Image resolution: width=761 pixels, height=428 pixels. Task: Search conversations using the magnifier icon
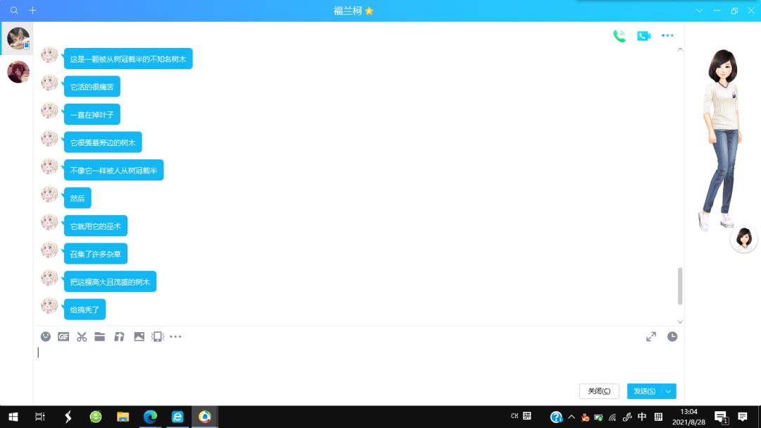point(14,10)
